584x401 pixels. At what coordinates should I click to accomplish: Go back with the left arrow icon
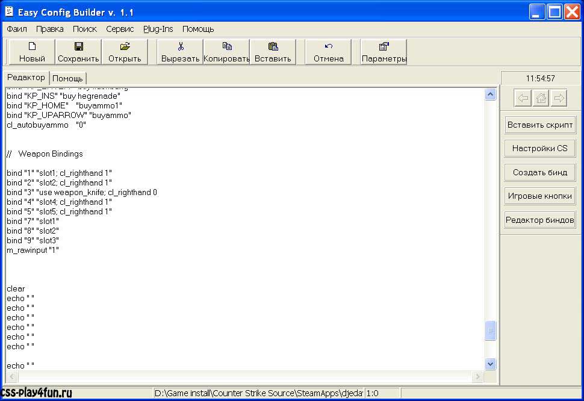point(523,99)
